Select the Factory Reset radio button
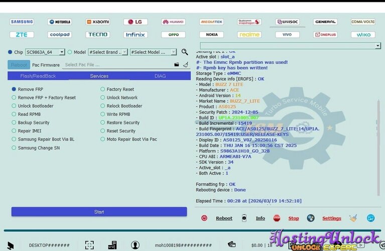 pos(103,89)
